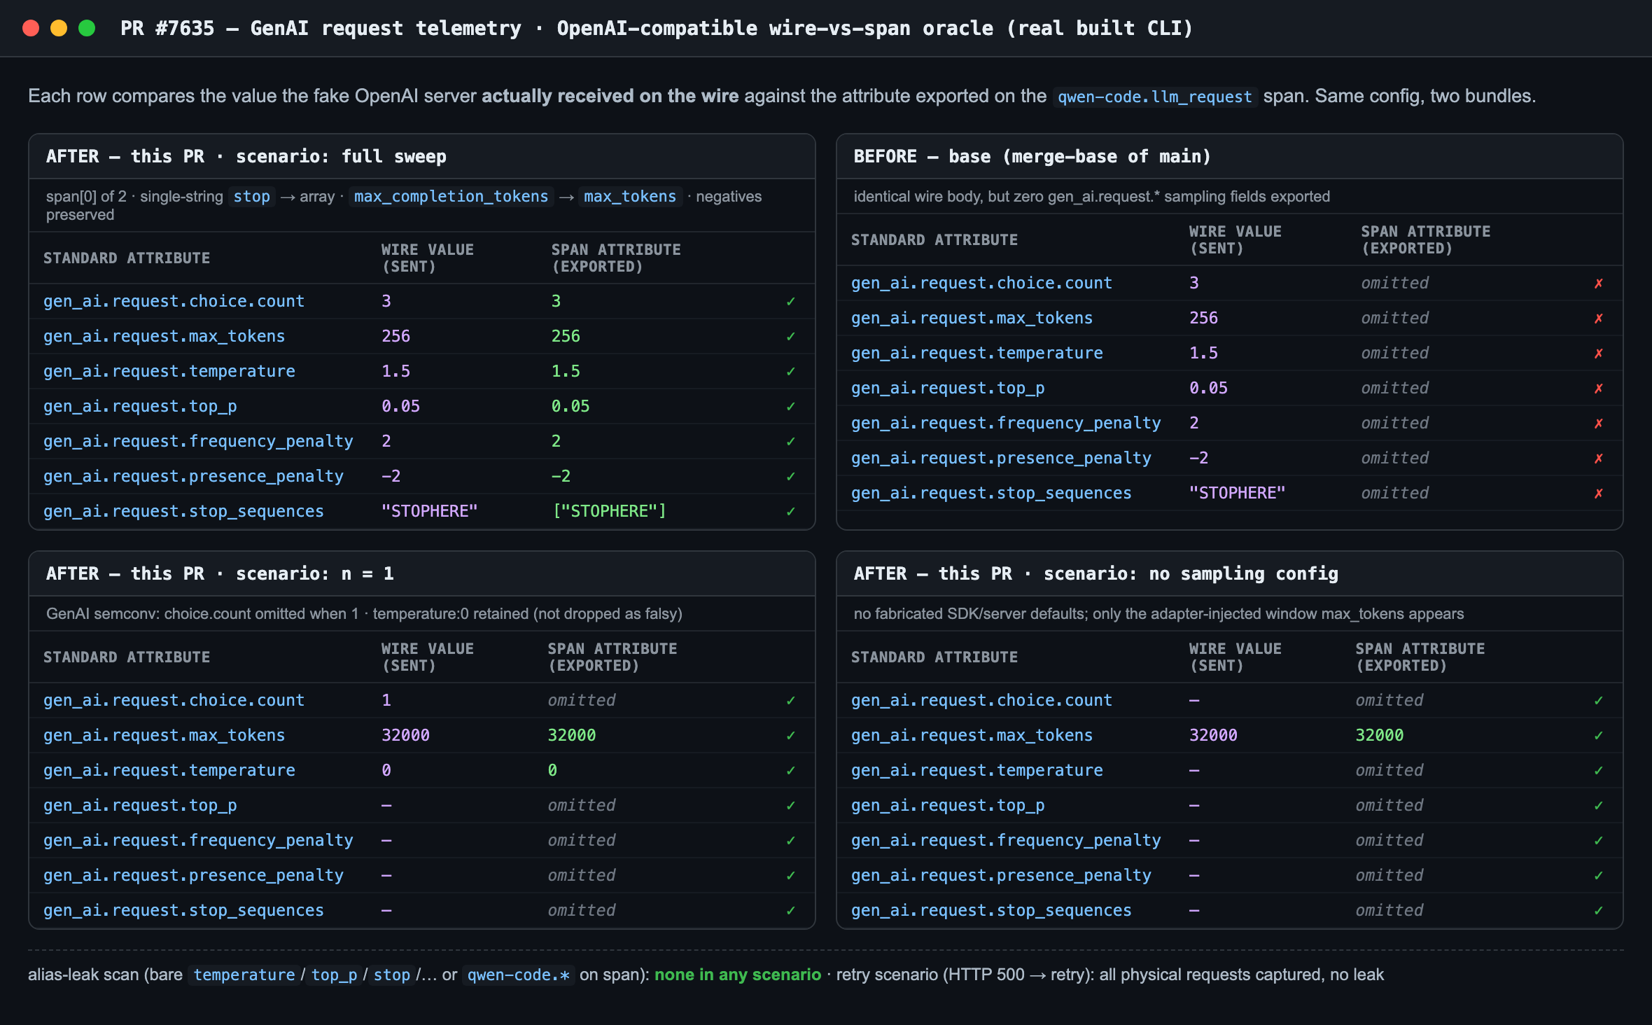Click the red cross for frequency_penalty in BEFORE panel
This screenshot has height=1025, width=1652.
1599,424
